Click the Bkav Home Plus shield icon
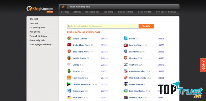This screenshot has height=101, width=206. coord(69,52)
